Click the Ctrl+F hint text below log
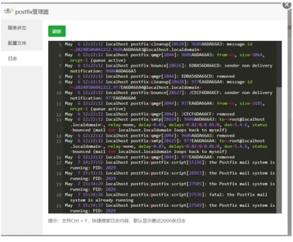This screenshot has height=242, width=293. point(117,221)
